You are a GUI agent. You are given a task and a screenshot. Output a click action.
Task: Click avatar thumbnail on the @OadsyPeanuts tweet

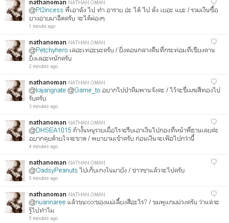(x=14, y=171)
